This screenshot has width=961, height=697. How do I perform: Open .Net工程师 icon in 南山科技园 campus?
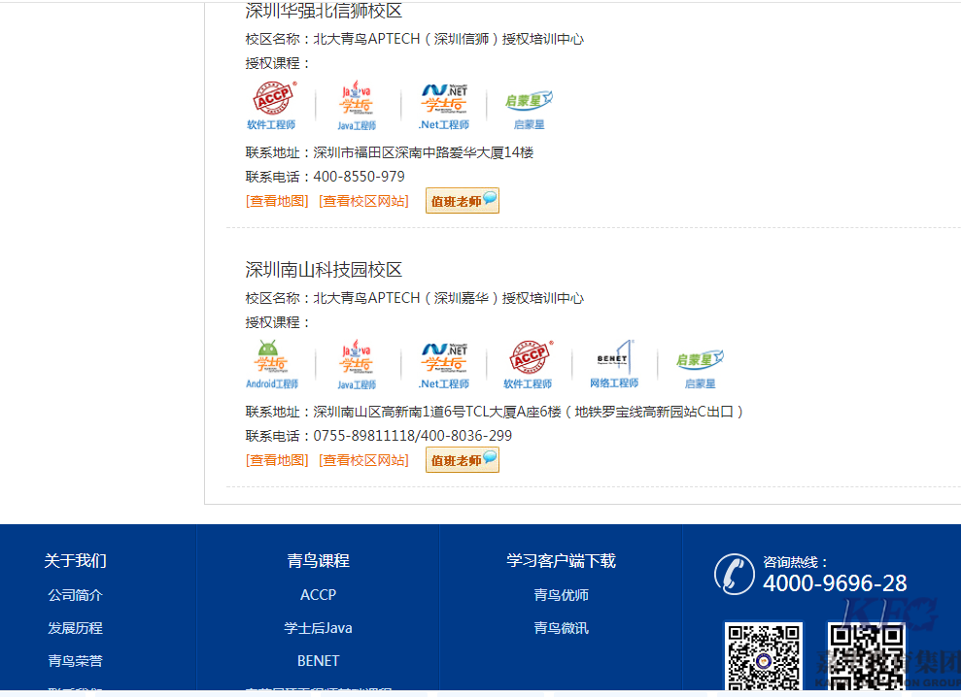click(444, 364)
